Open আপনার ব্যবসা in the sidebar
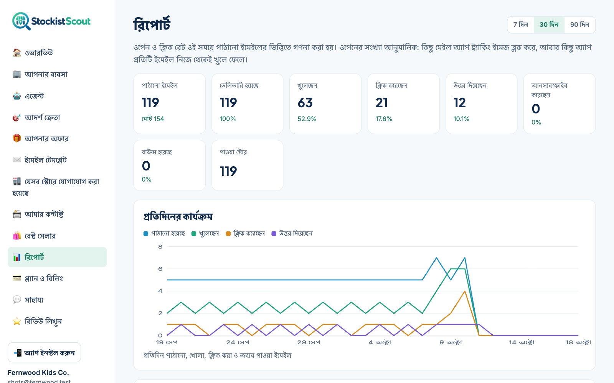 pyautogui.click(x=57, y=74)
